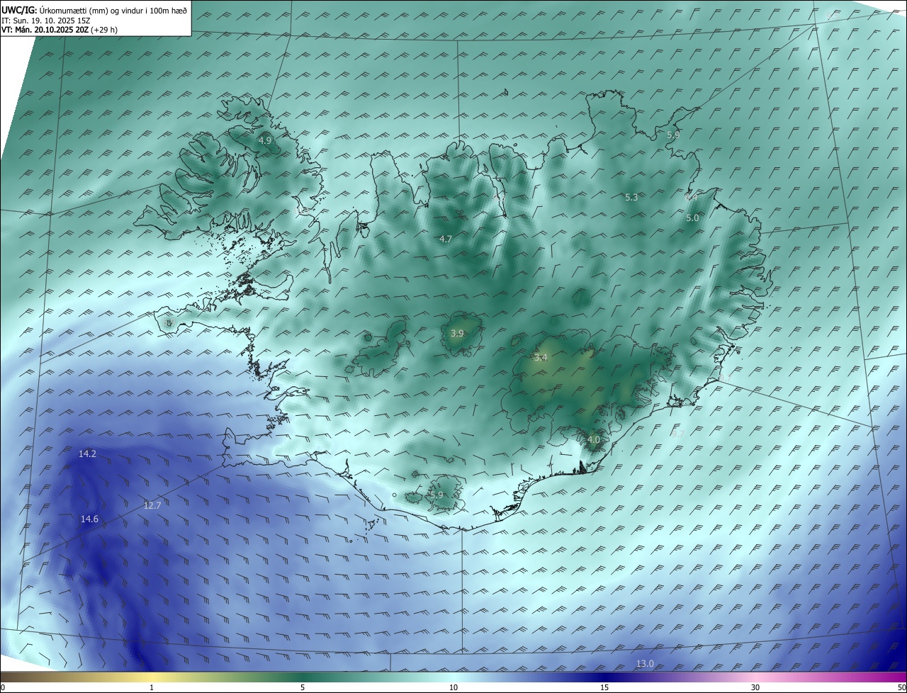This screenshot has height=693, width=907.
Task: Click the 14.6 value label
Action: 89,519
